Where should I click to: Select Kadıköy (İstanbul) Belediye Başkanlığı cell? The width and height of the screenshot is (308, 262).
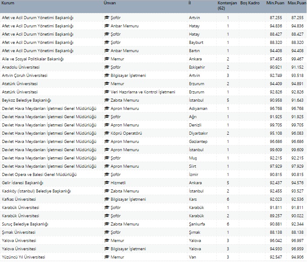(x=36, y=191)
